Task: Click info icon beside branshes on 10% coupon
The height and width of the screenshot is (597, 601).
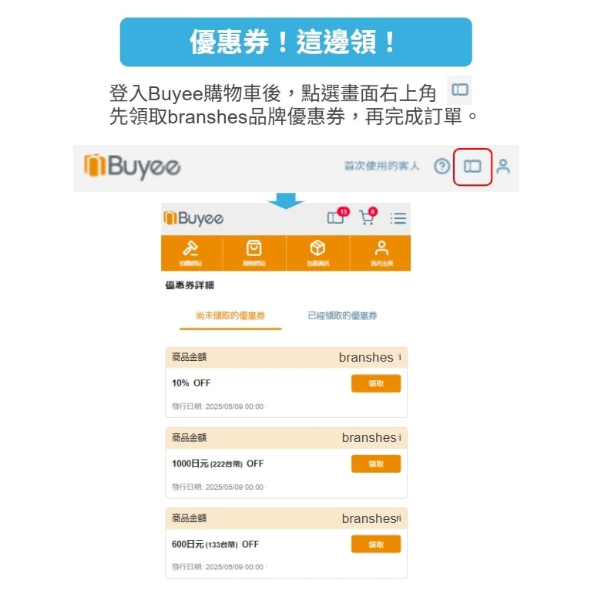Action: pyautogui.click(x=399, y=357)
